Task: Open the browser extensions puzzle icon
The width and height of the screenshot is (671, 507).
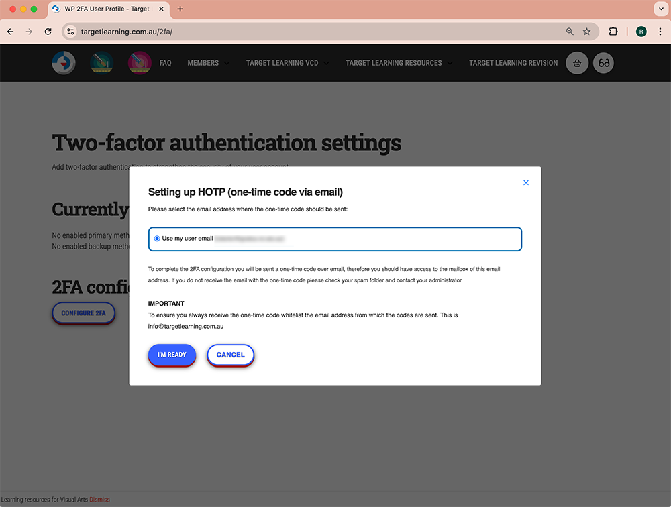Action: point(613,32)
